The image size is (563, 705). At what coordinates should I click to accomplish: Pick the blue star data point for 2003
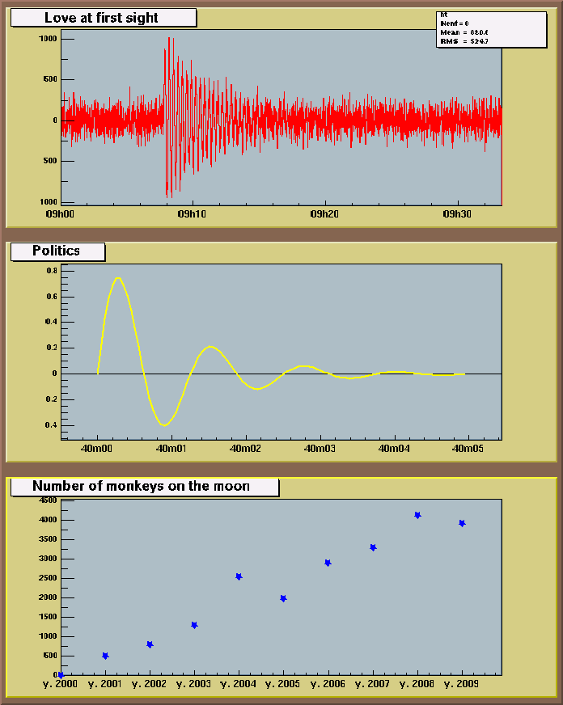(194, 625)
